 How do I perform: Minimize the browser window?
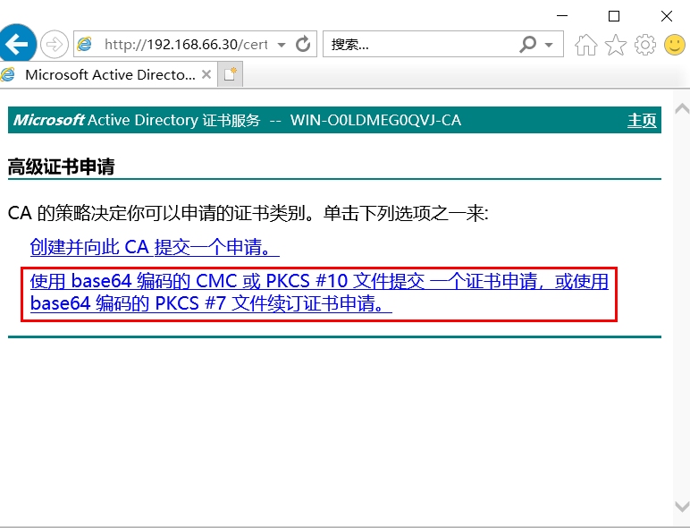(562, 16)
